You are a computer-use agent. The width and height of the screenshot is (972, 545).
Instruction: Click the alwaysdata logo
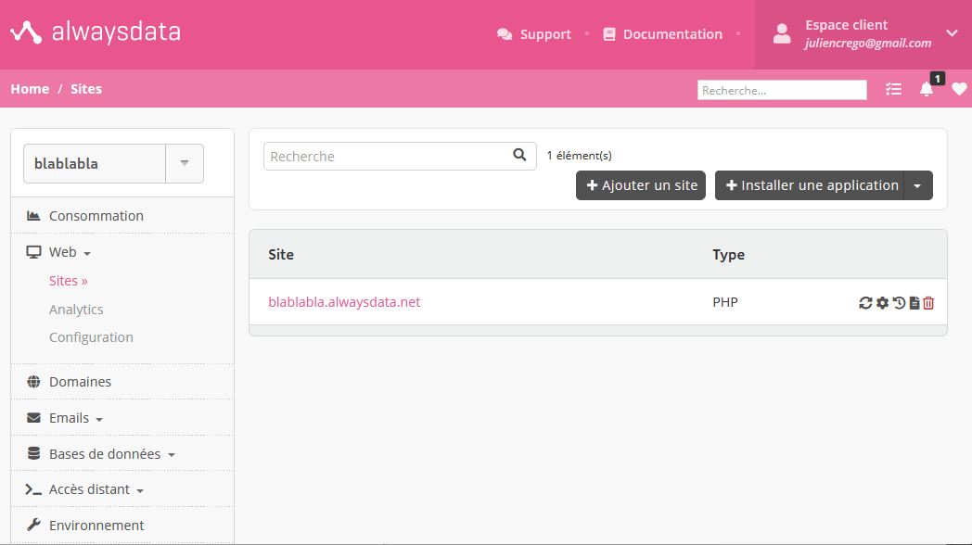(96, 32)
